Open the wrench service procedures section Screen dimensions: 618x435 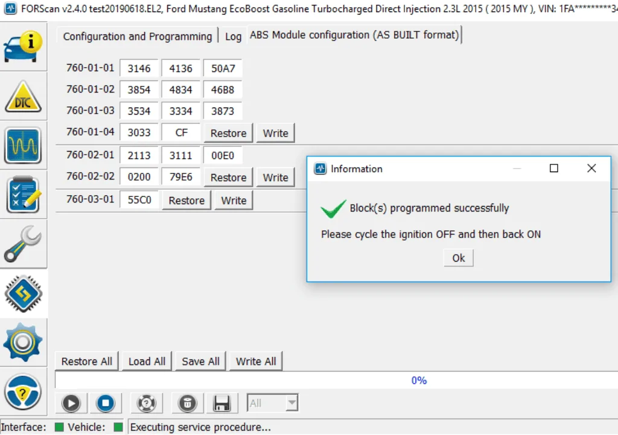pos(23,244)
